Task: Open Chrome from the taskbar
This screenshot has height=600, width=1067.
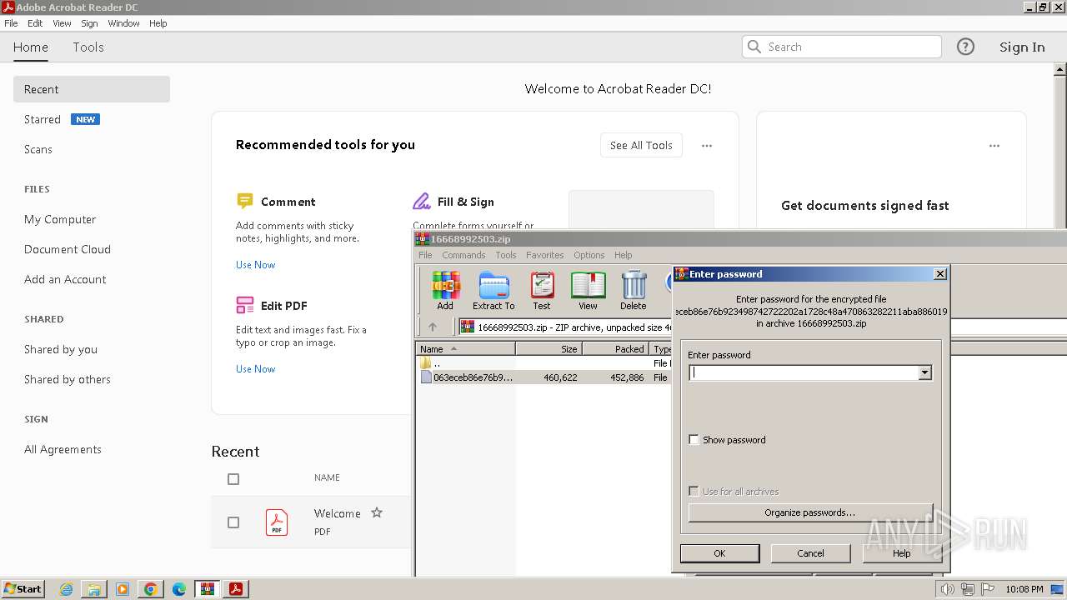Action: 150,589
